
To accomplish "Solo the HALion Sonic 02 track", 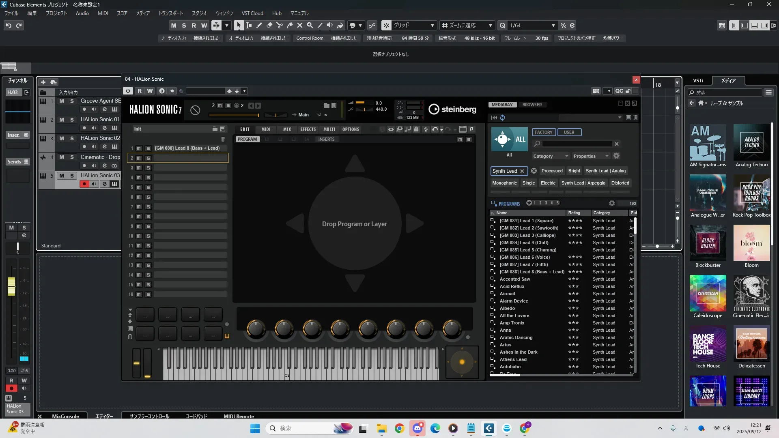I will pyautogui.click(x=72, y=138).
